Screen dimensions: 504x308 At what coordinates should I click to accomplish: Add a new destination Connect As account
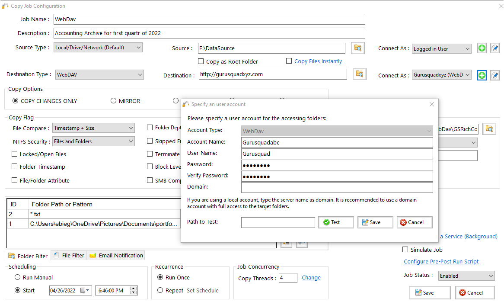click(x=482, y=75)
